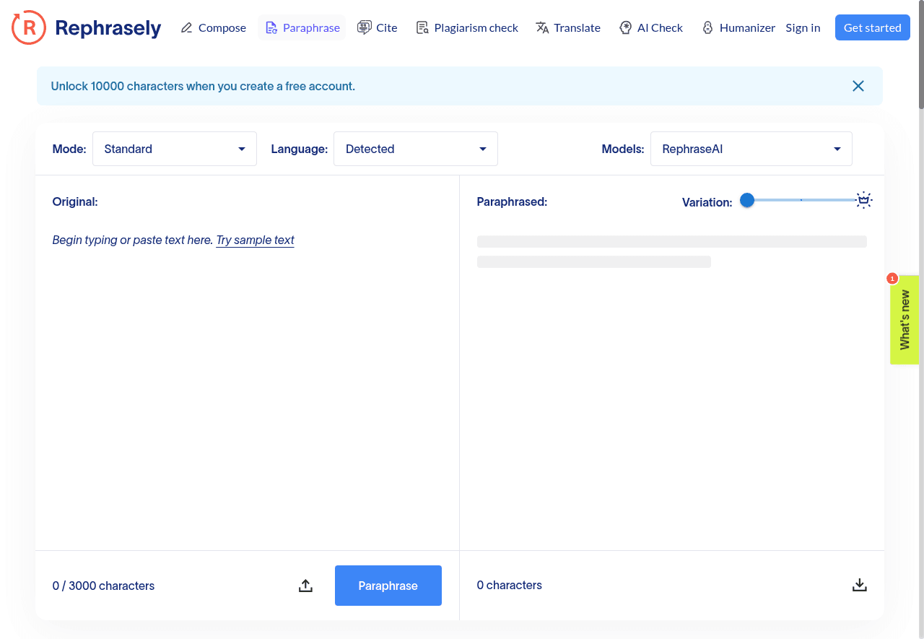Open the Language dropdown set to Detected
The image size is (924, 639).
pyautogui.click(x=415, y=149)
